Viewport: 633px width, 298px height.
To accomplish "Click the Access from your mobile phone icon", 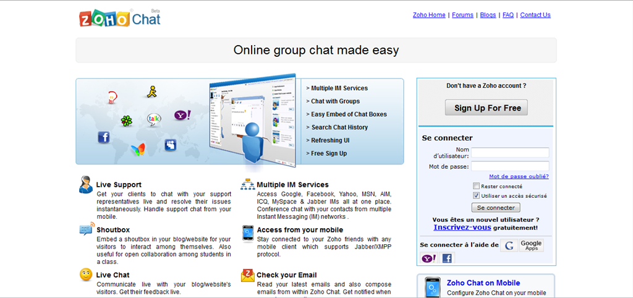I will pos(248,234).
